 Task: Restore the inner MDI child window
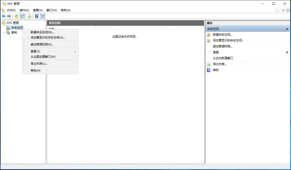(x=283, y=11)
